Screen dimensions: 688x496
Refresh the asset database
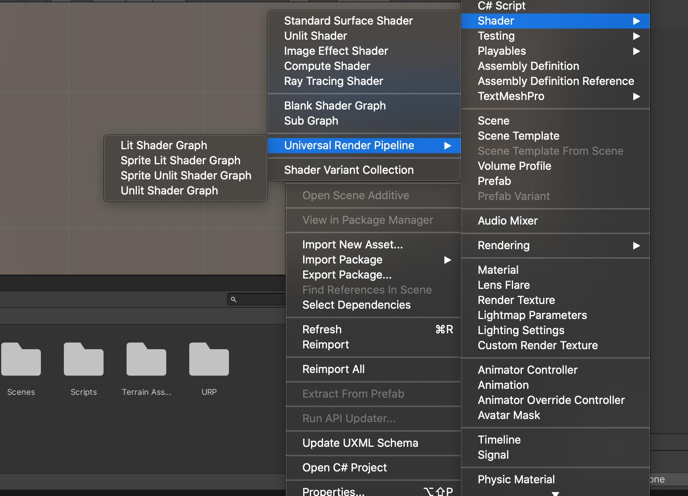coord(373,330)
